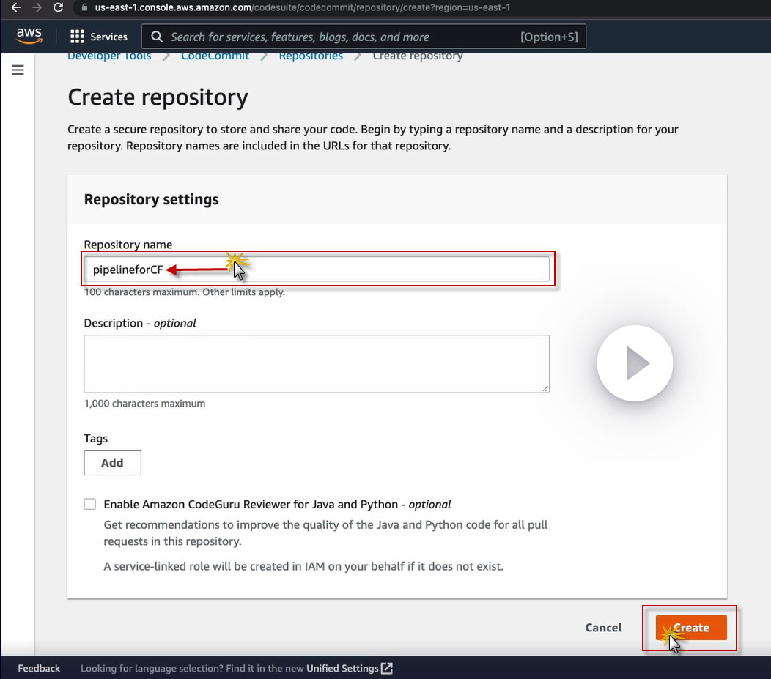Click the Create repository breadcrumb text
771x679 pixels.
[x=418, y=56]
